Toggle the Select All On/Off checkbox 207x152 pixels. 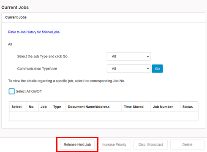click(x=11, y=91)
